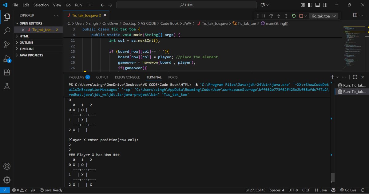Toggle the bottom Panel visibility
The image size is (369, 194).
[x=318, y=5]
